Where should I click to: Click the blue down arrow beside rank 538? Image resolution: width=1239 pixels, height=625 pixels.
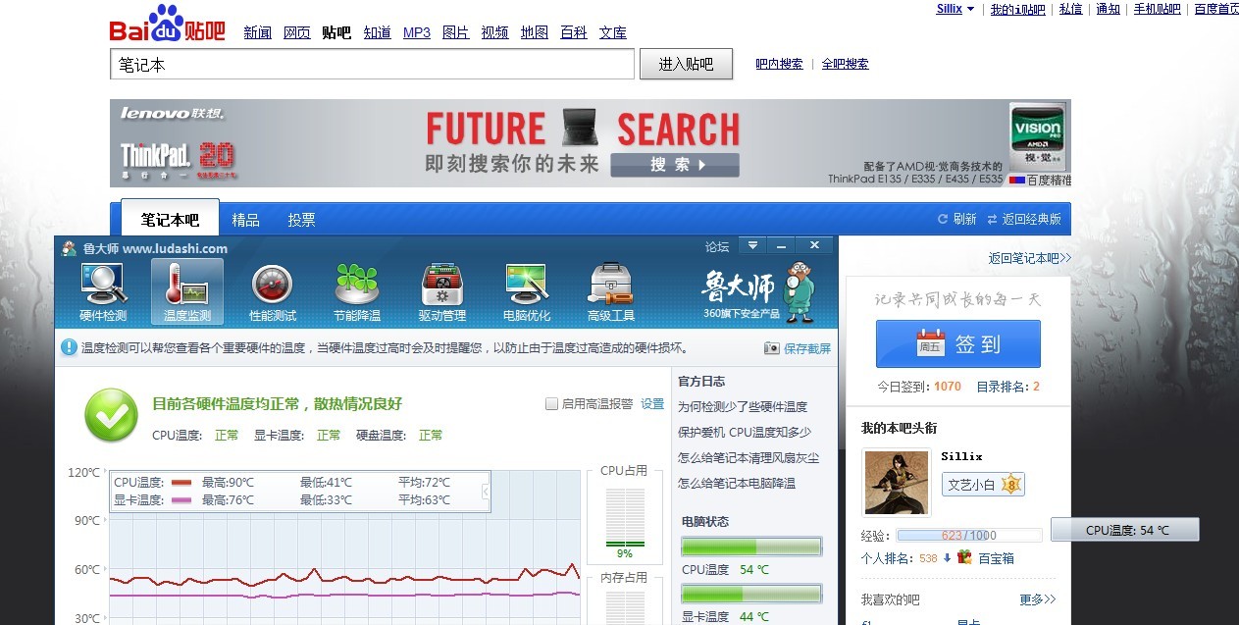(x=947, y=557)
